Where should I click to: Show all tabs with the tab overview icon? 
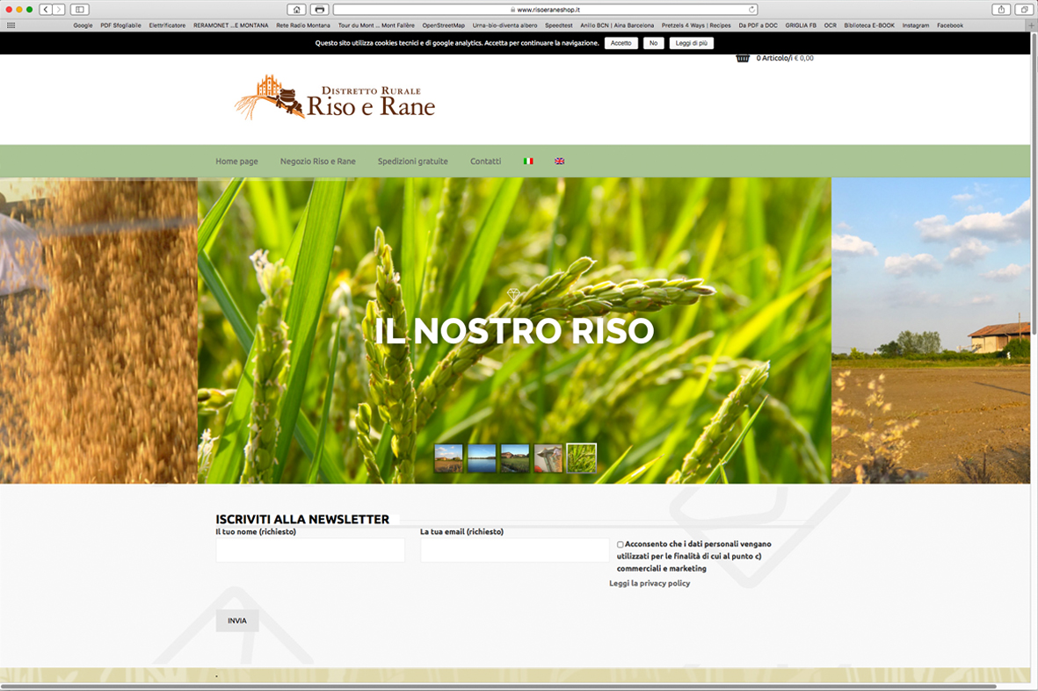point(1024,10)
